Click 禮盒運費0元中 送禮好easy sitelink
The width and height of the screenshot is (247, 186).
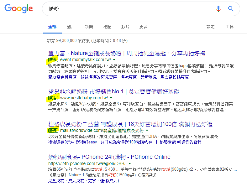[x=72, y=142]
